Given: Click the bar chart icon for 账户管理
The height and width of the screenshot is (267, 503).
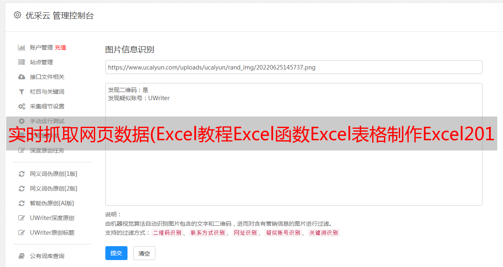Looking at the screenshot, I should coord(22,47).
